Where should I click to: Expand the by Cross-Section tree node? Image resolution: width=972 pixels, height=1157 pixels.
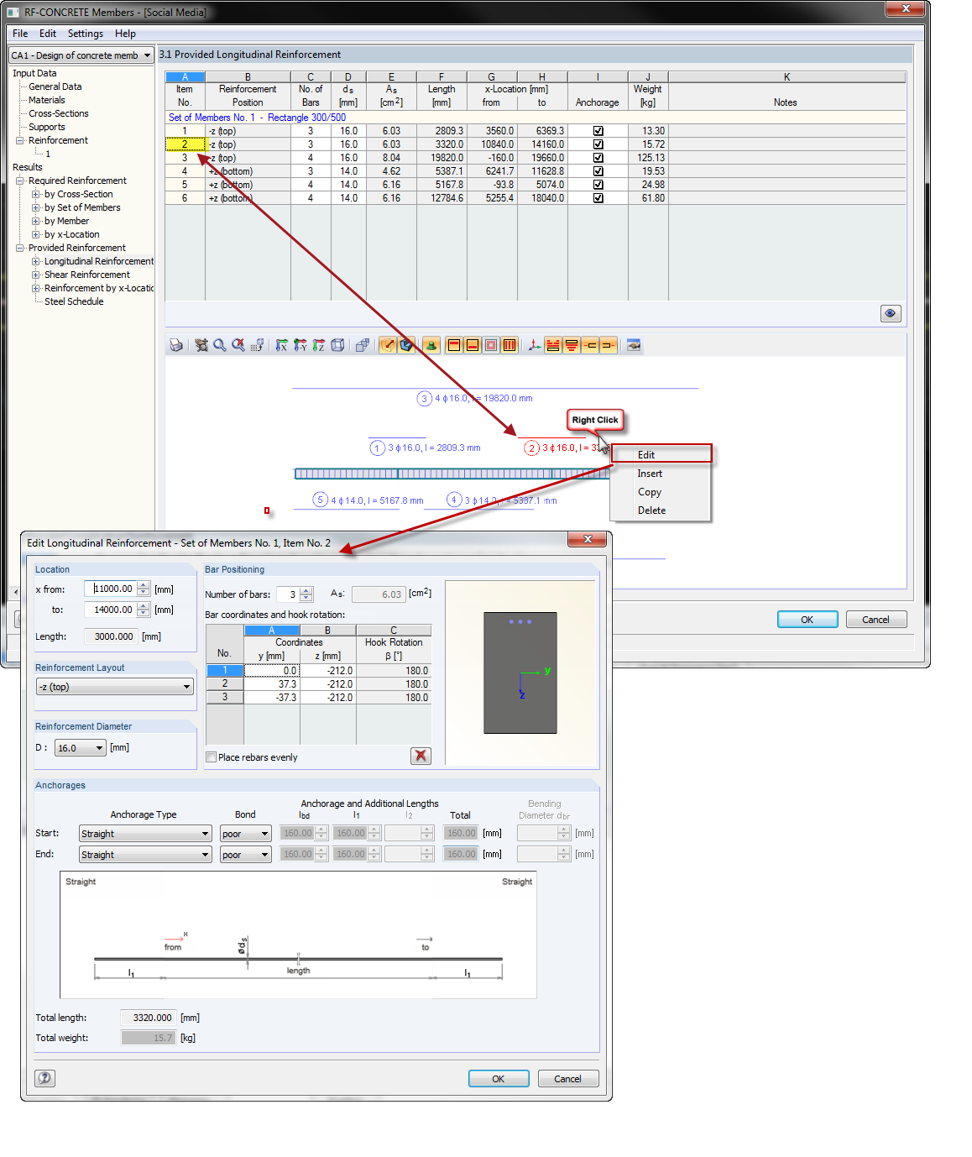coord(36,194)
